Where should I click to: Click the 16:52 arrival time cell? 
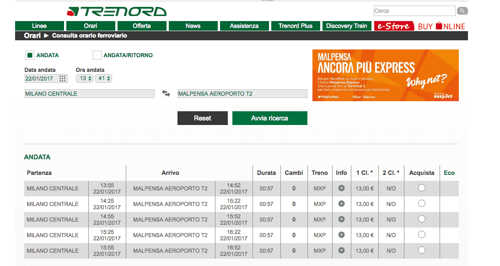[x=234, y=251]
